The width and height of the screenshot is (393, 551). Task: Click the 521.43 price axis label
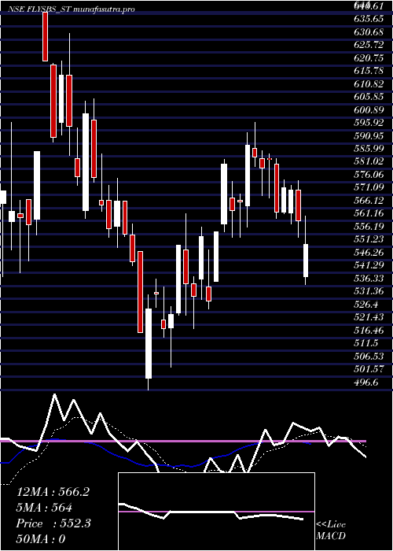tap(369, 317)
